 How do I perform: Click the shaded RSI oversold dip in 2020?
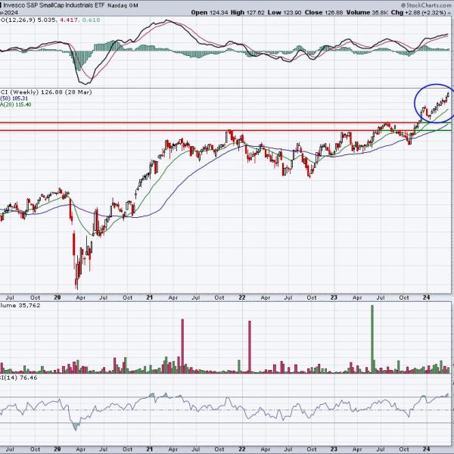[76, 426]
